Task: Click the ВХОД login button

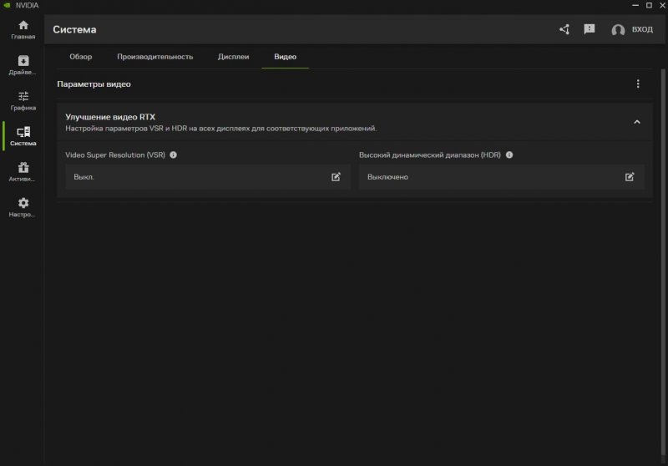Action: tap(642, 30)
